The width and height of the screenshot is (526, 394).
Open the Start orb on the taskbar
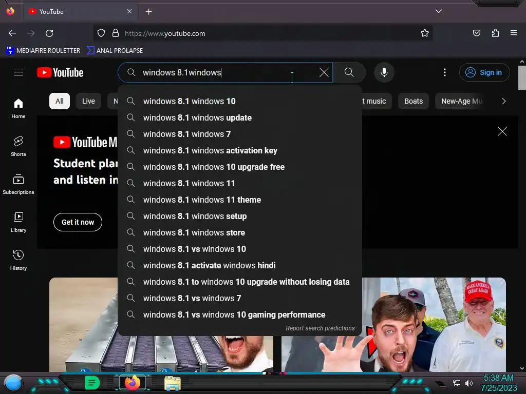point(13,383)
